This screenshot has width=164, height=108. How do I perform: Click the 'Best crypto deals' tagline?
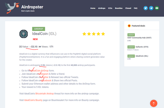28,11
